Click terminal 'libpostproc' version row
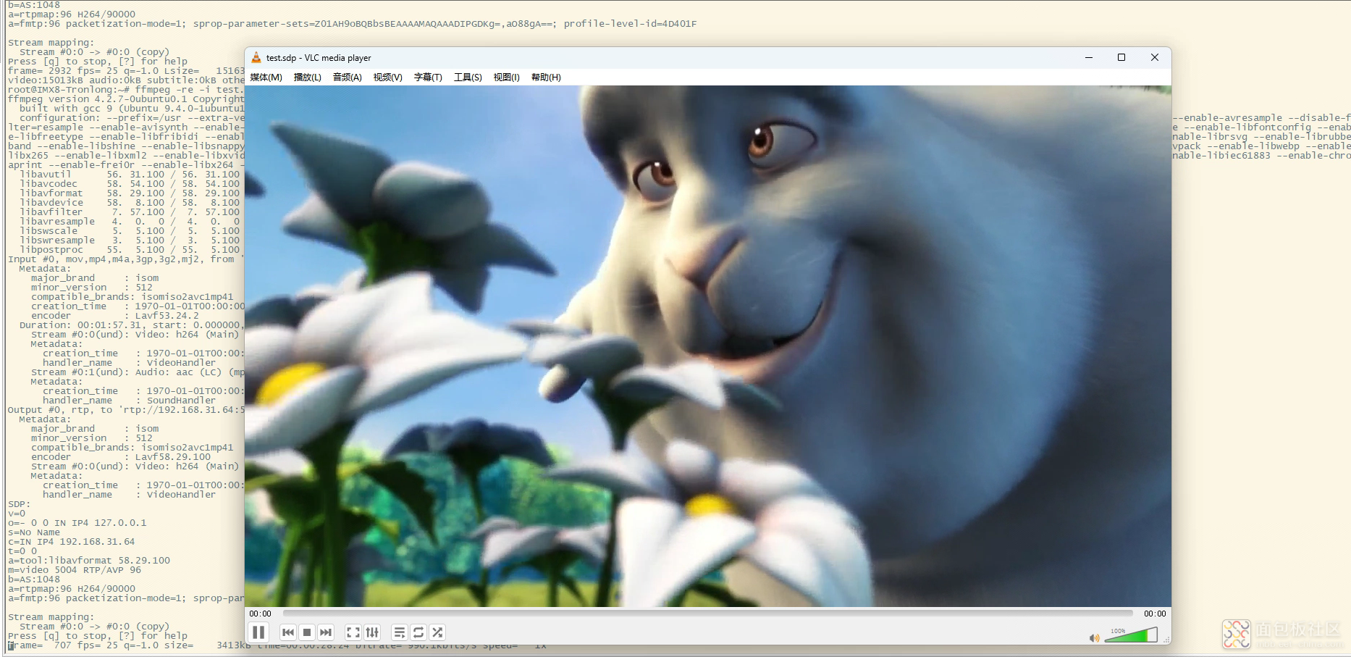Image resolution: width=1351 pixels, height=657 pixels. tap(130, 250)
